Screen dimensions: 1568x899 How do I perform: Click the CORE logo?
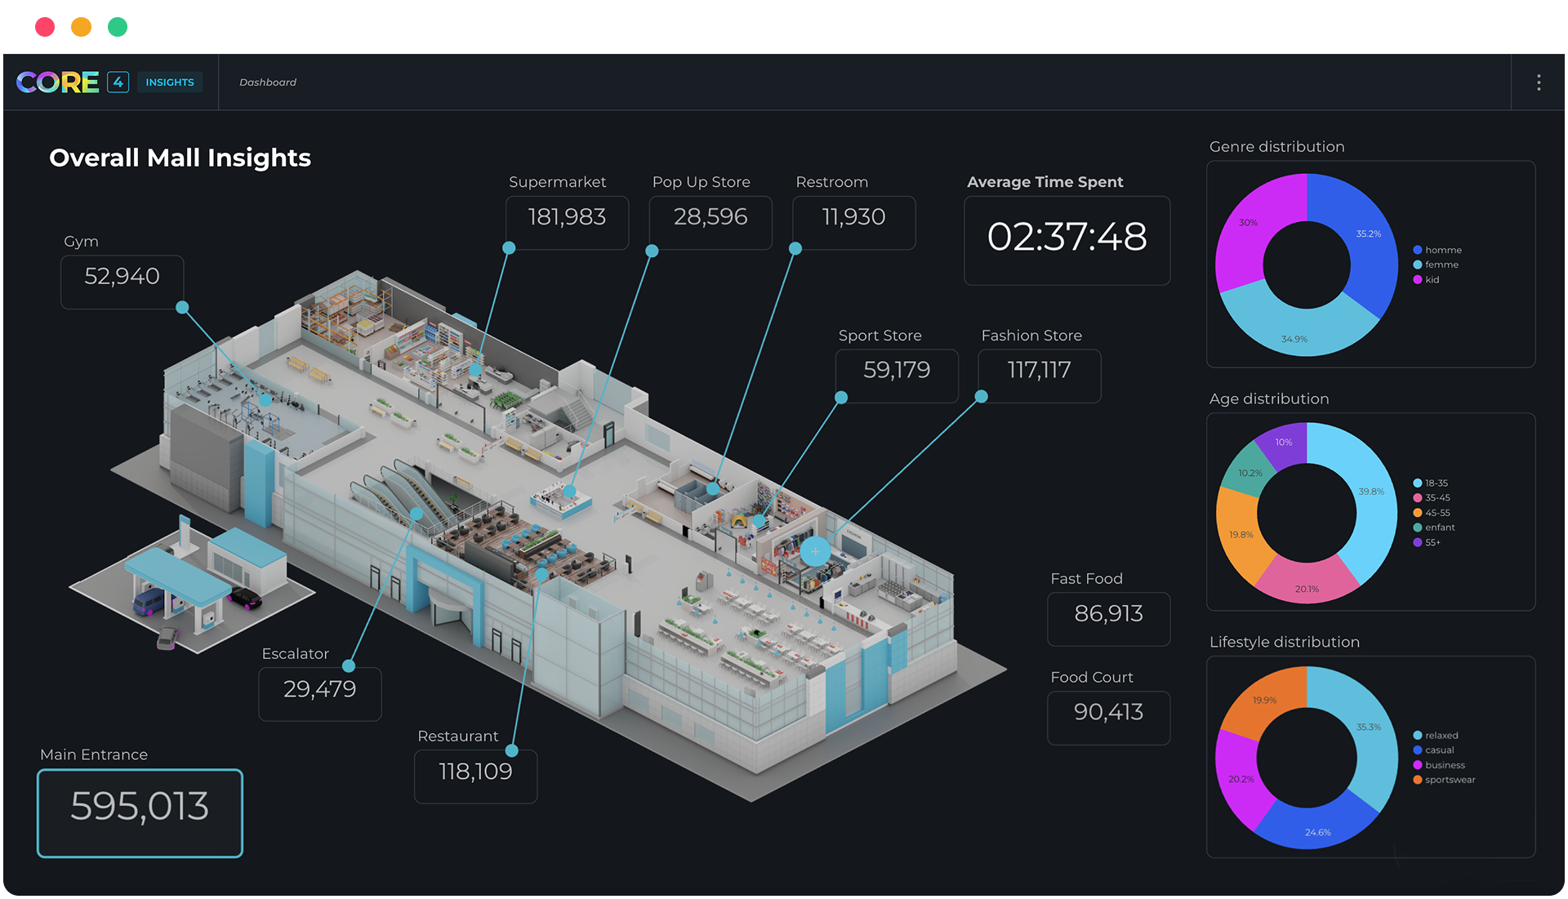pos(58,82)
